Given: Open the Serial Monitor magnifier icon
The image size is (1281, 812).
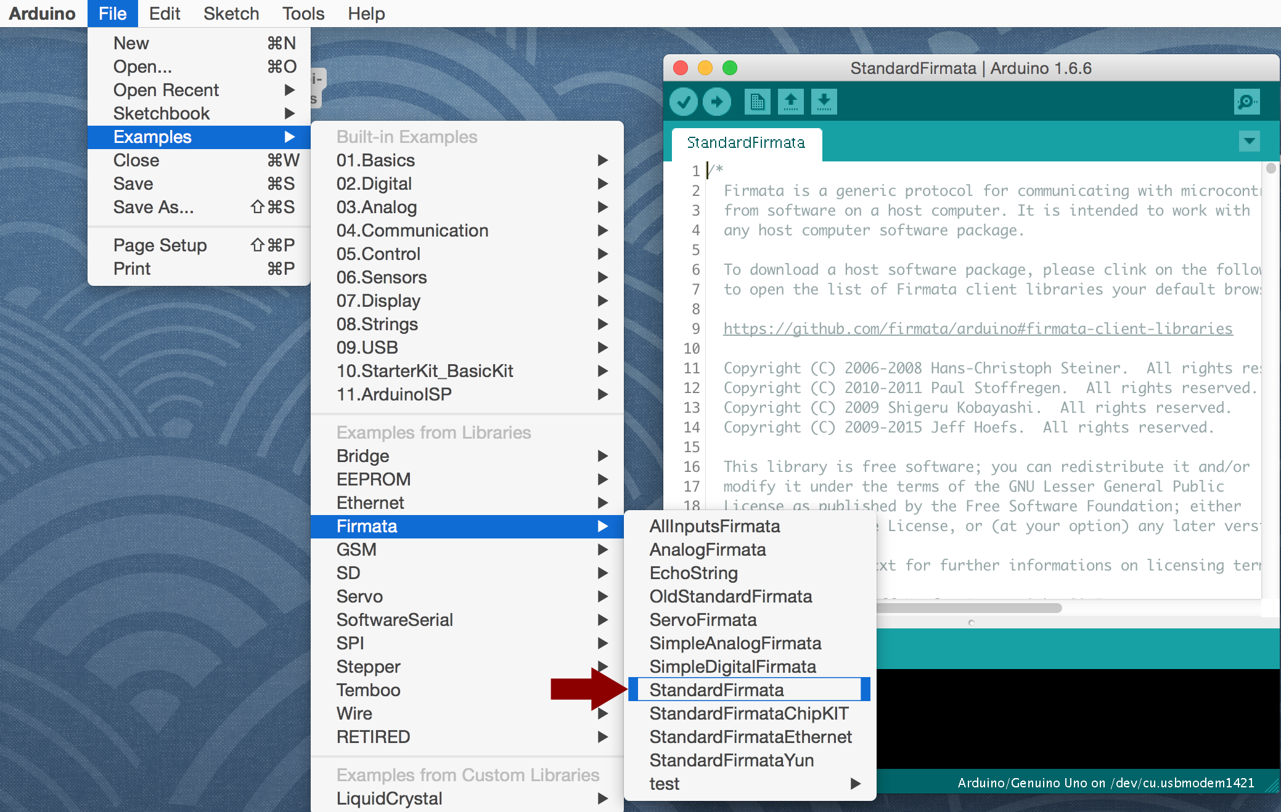Looking at the screenshot, I should point(1246,102).
